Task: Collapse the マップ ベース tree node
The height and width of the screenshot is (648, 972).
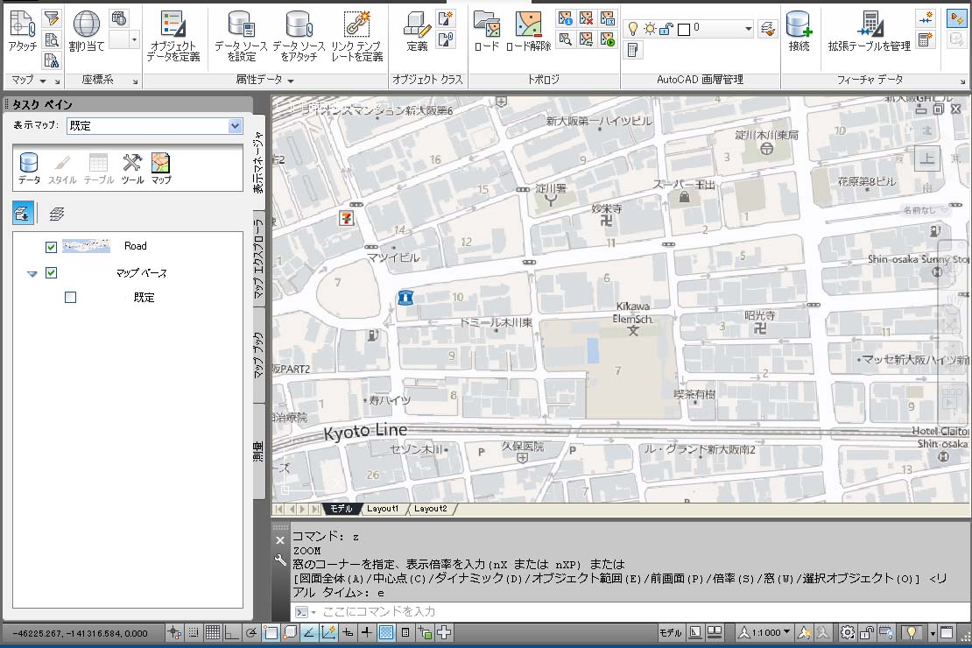Action: pyautogui.click(x=32, y=273)
